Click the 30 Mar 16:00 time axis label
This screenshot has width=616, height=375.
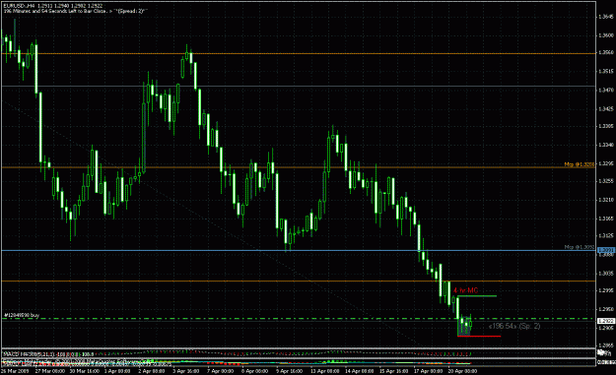[x=85, y=371]
